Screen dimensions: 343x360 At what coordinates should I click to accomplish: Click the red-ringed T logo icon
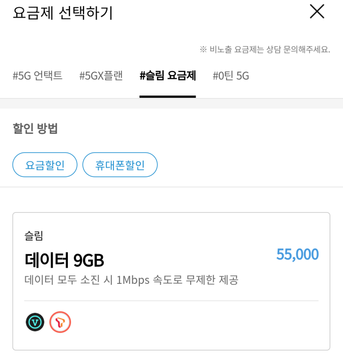coord(60,322)
